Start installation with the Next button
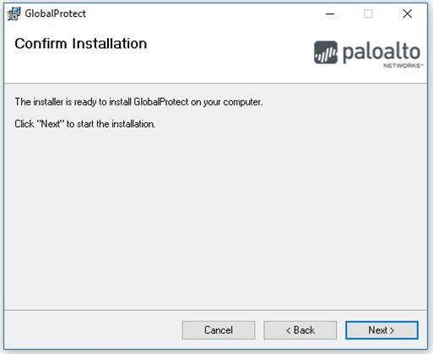433x354 pixels. (382, 330)
